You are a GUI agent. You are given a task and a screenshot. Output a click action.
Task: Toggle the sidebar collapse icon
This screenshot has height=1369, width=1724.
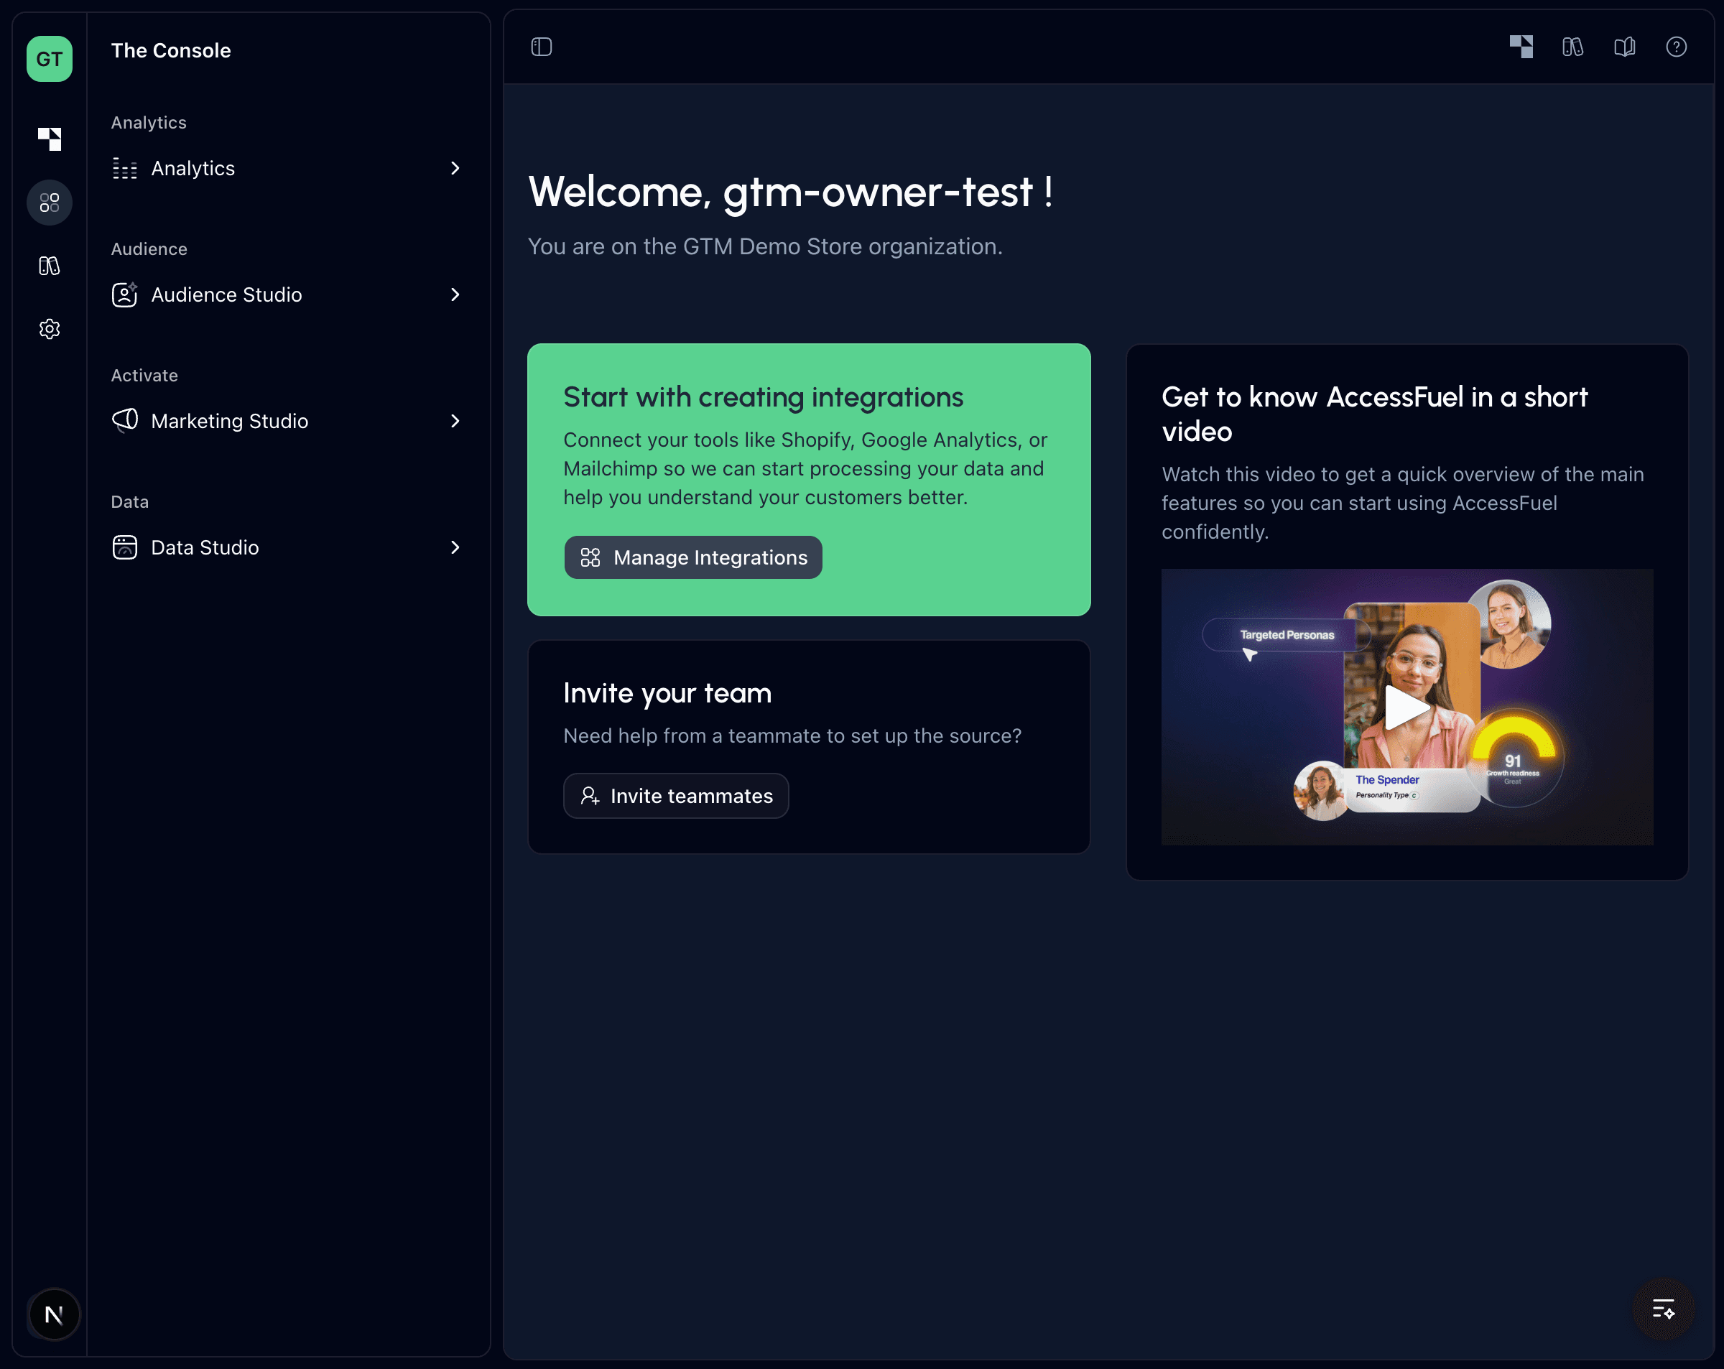[542, 47]
